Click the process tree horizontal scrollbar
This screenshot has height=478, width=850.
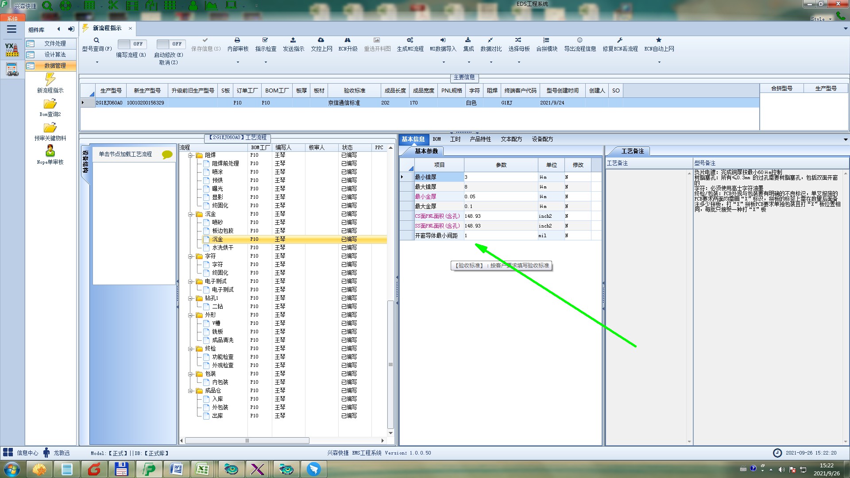(x=247, y=440)
